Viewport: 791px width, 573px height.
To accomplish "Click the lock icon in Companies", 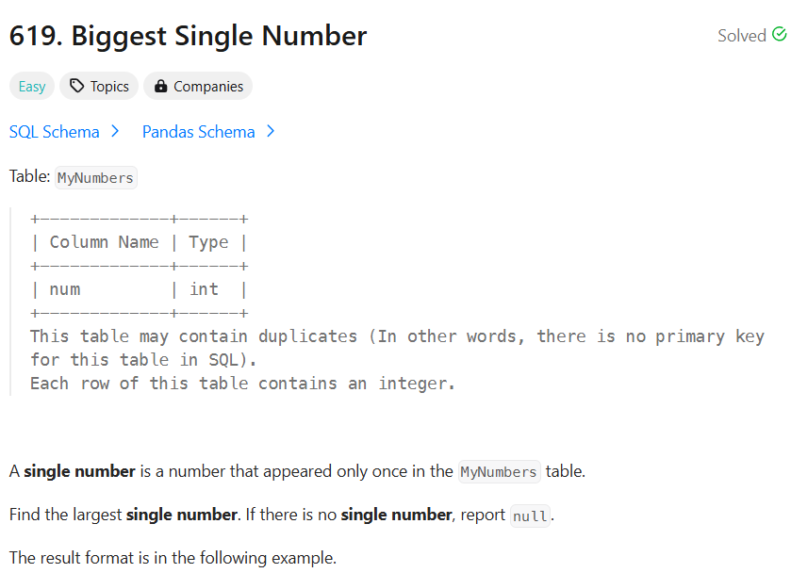I will pos(160,86).
